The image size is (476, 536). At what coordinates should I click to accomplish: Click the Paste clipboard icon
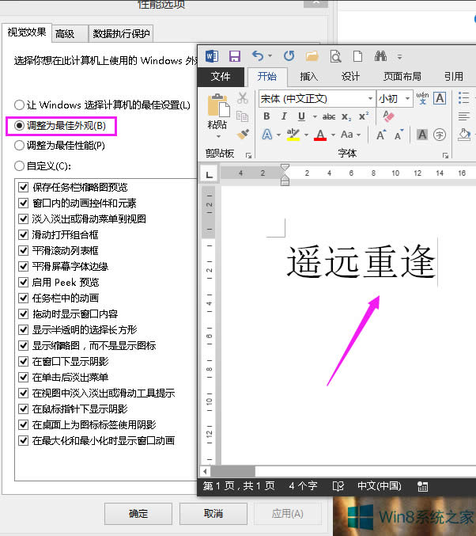[218, 105]
